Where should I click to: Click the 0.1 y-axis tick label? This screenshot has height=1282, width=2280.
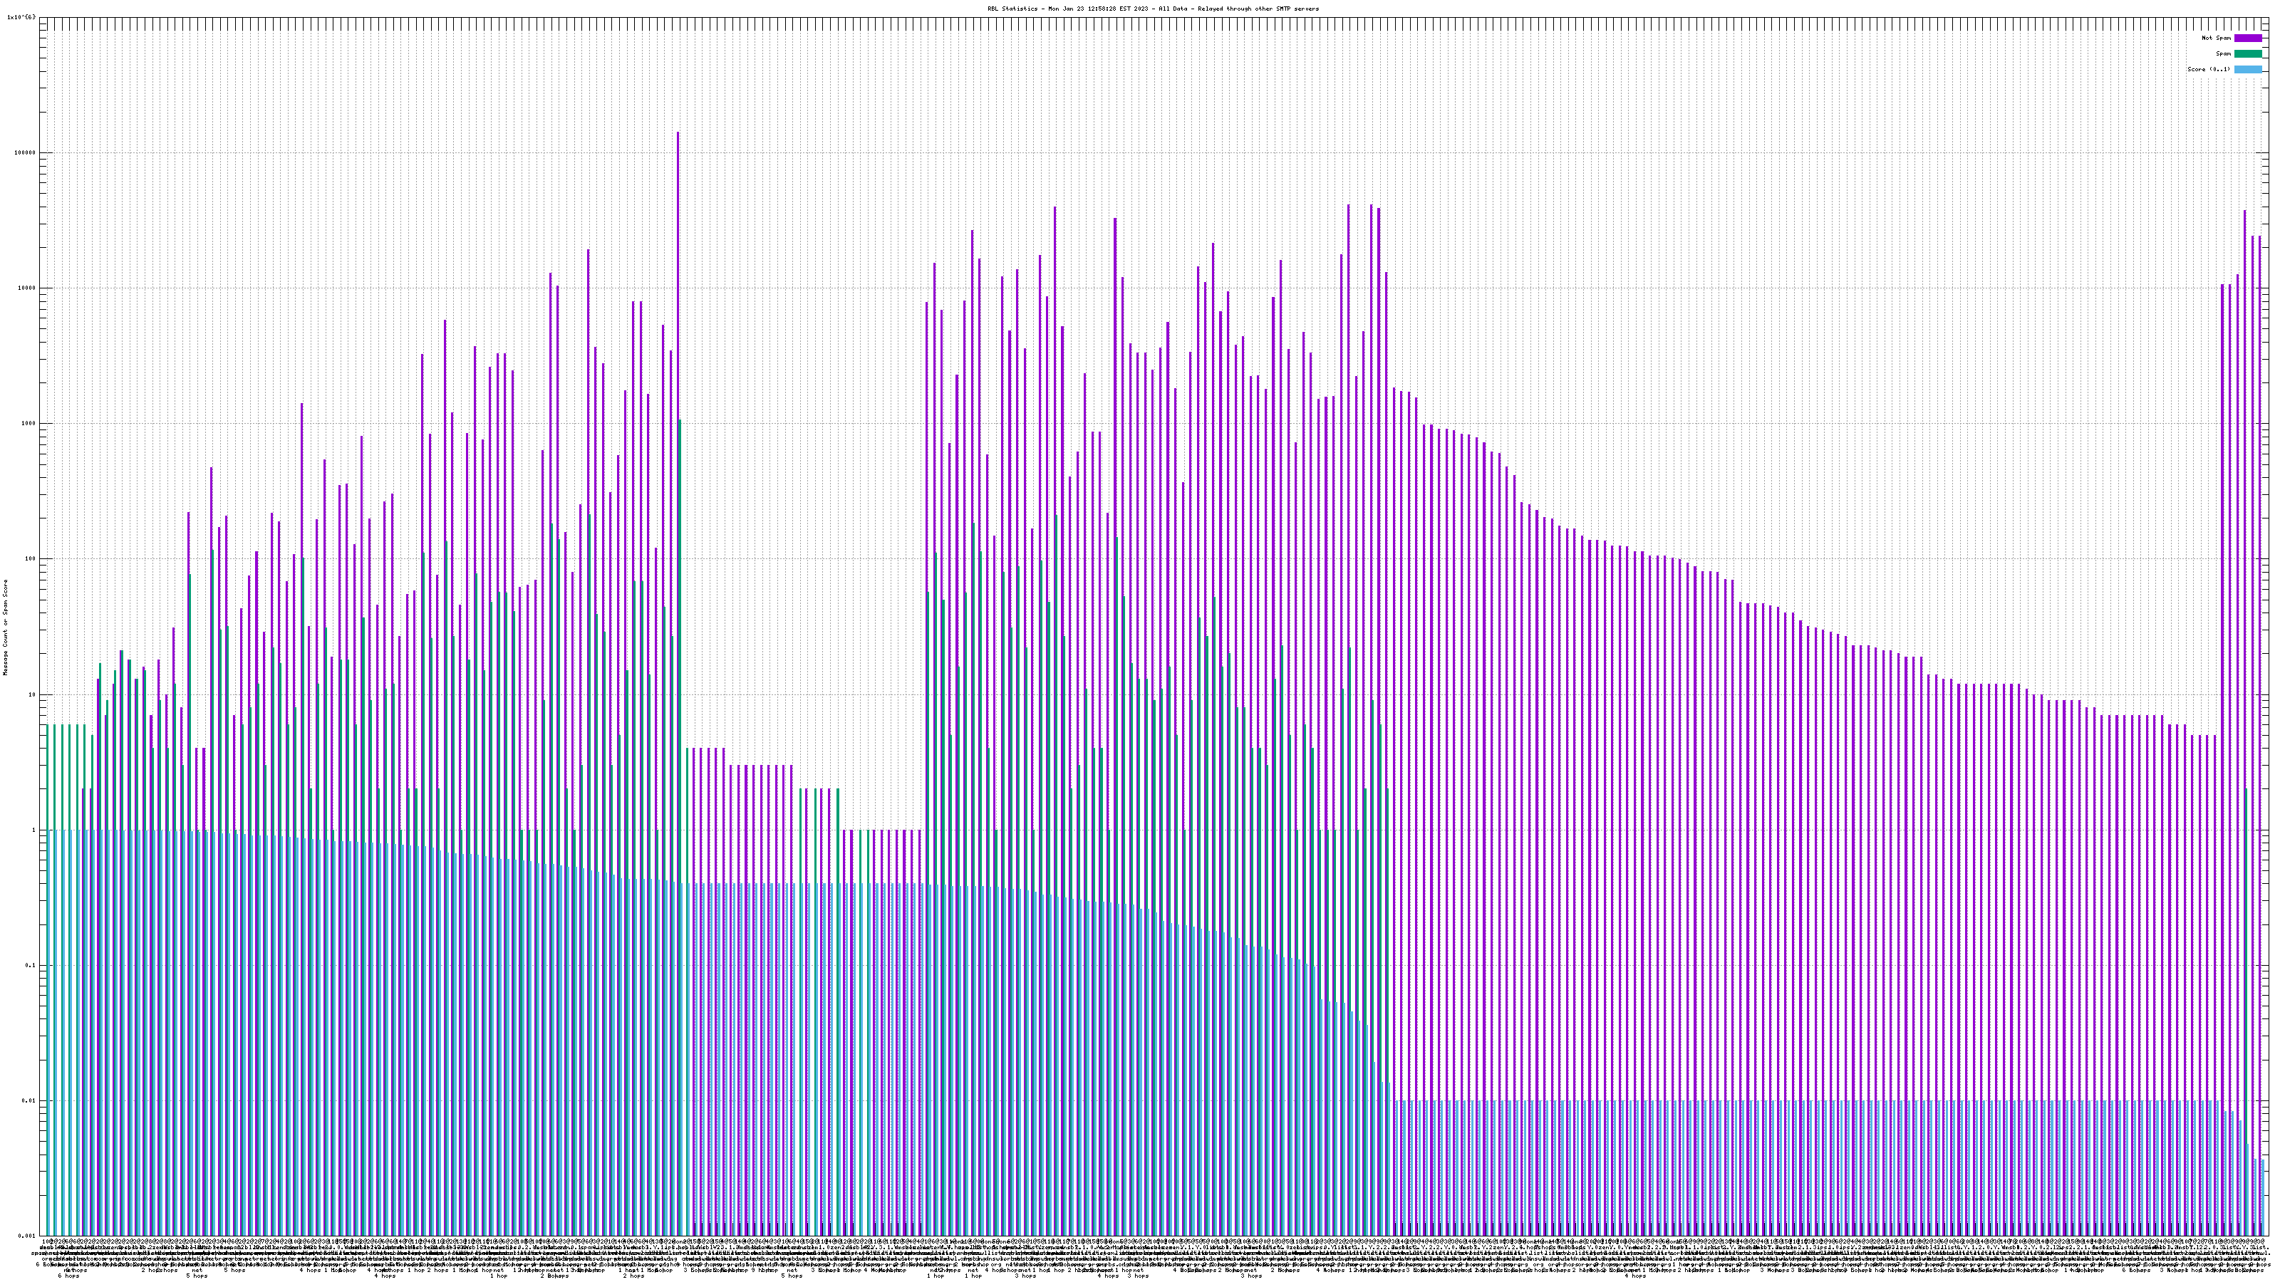tap(31, 965)
